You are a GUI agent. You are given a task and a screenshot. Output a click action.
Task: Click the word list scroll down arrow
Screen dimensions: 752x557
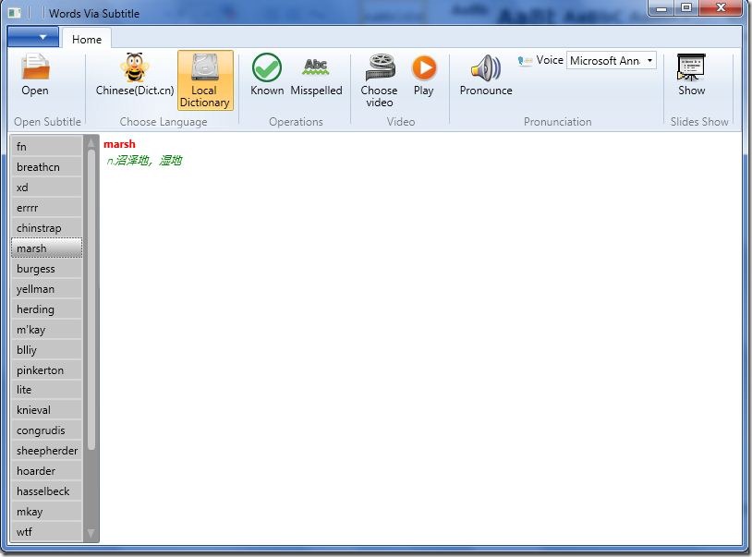pos(91,533)
